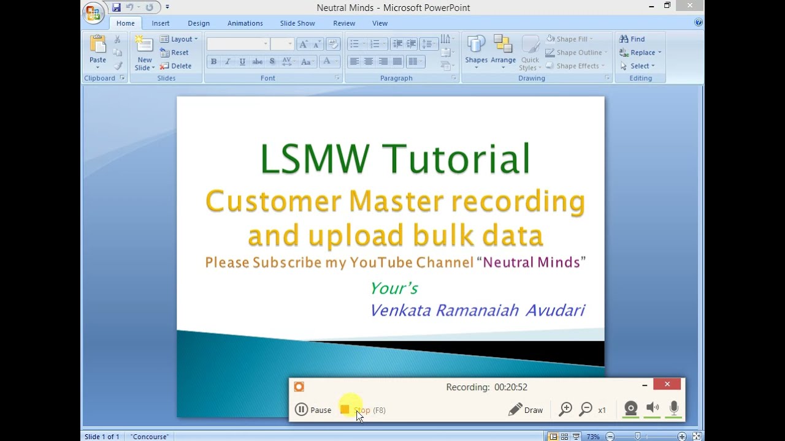Zoom in with recorder magnifier
785x441 pixels.
click(x=565, y=409)
